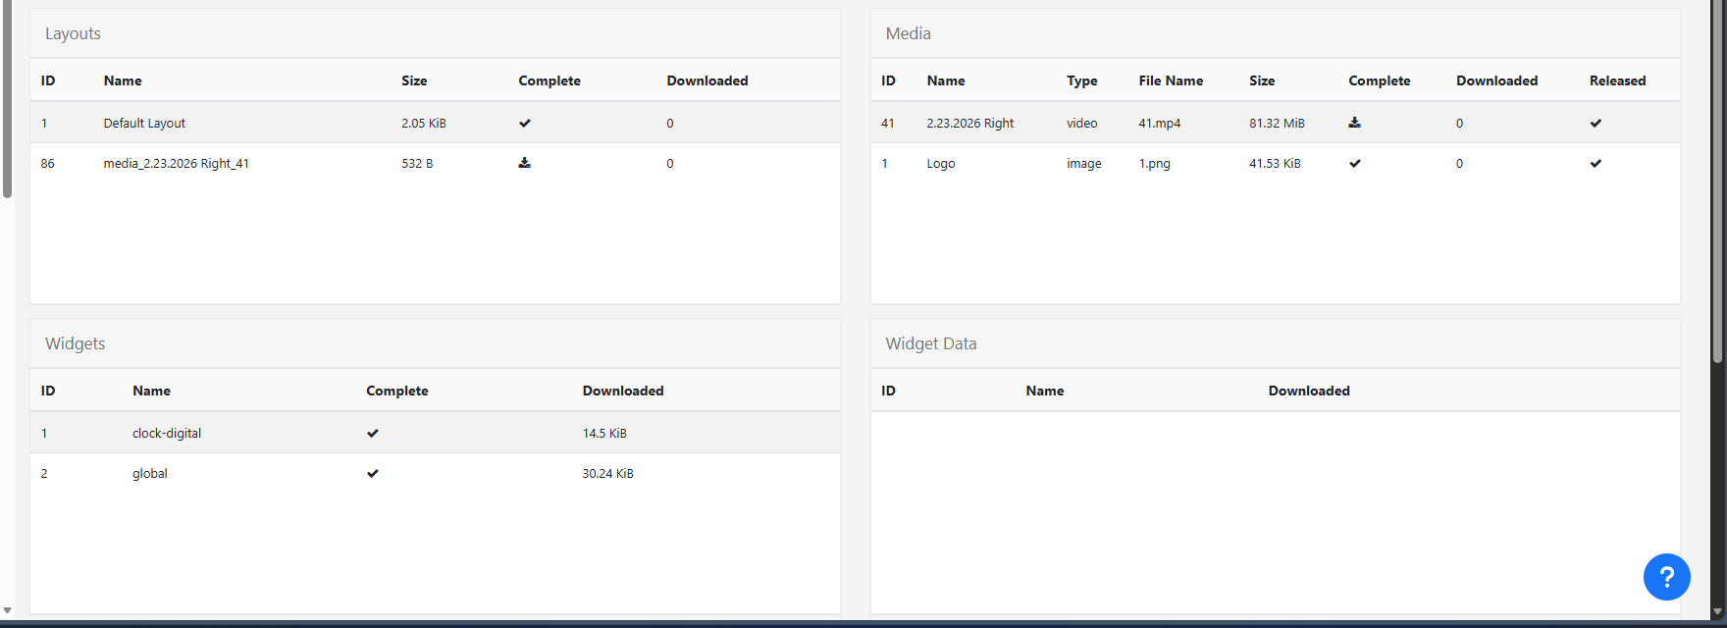Click the Size column header in Layouts
The image size is (1727, 628).
tap(414, 80)
